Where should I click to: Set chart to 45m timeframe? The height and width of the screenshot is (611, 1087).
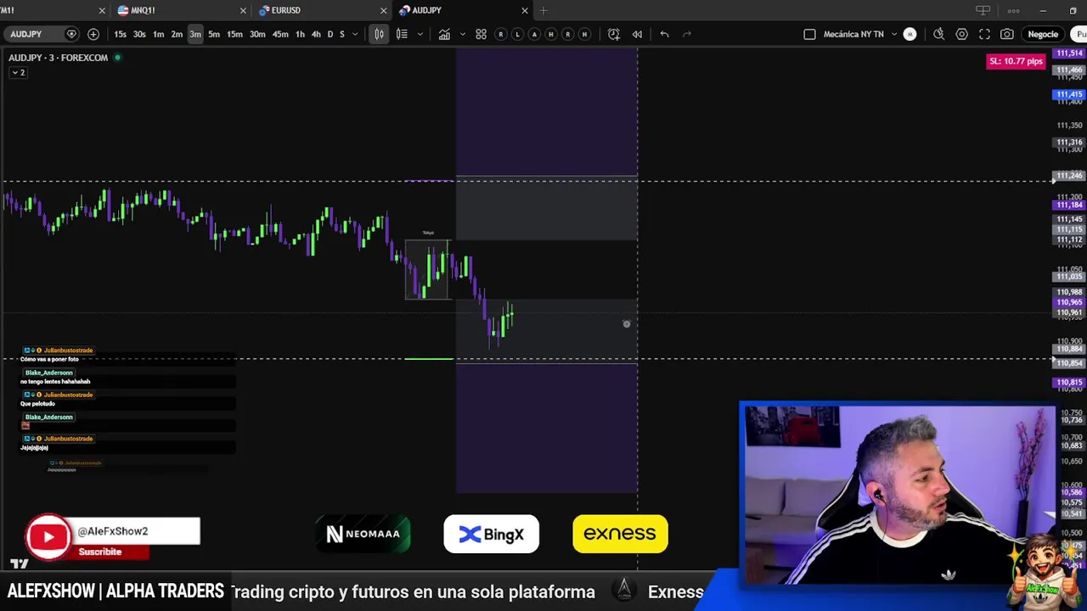click(x=280, y=34)
